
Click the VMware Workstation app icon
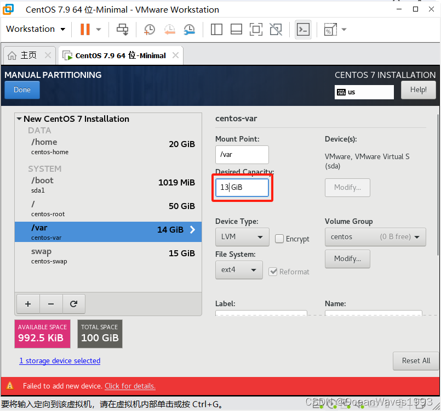[x=8, y=9]
